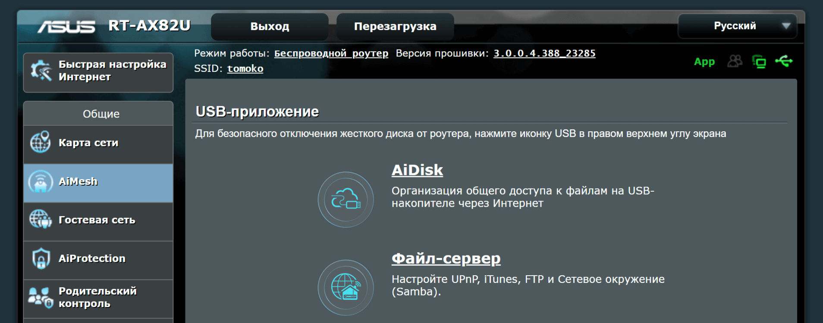Viewport: 823px width, 323px height.
Task: Click the AiDisk cloud icon
Action: (x=346, y=199)
